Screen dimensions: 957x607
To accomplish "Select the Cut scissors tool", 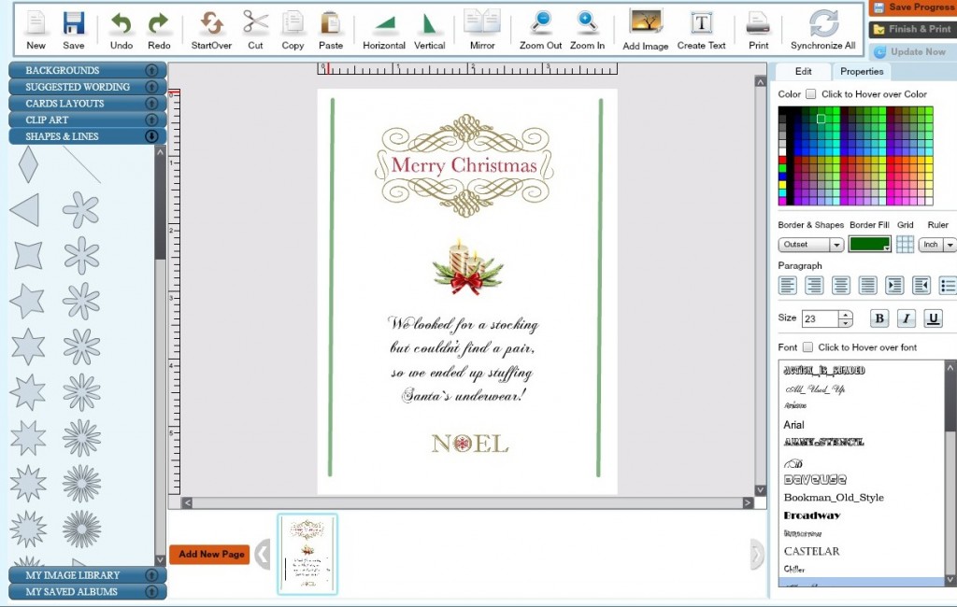I will click(x=255, y=22).
